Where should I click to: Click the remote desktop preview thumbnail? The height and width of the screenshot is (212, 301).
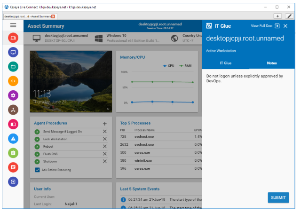pos(71,82)
